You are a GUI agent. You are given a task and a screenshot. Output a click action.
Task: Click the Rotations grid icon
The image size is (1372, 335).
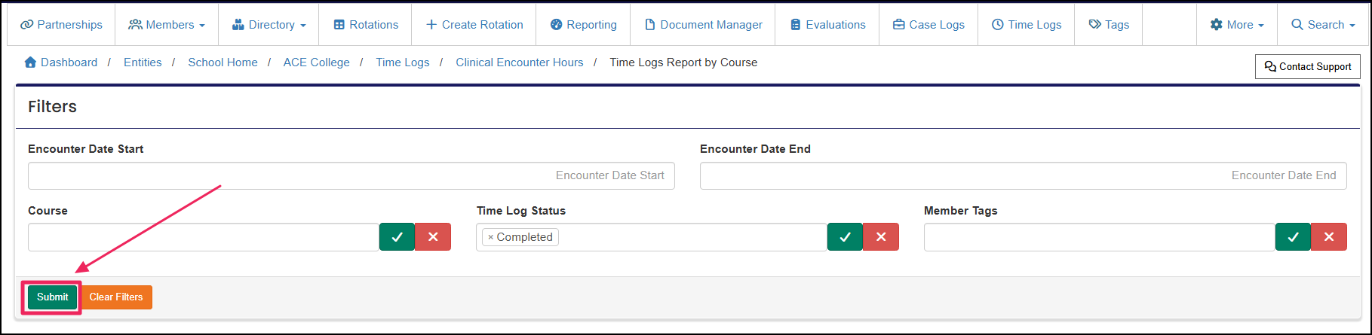pyautogui.click(x=339, y=25)
